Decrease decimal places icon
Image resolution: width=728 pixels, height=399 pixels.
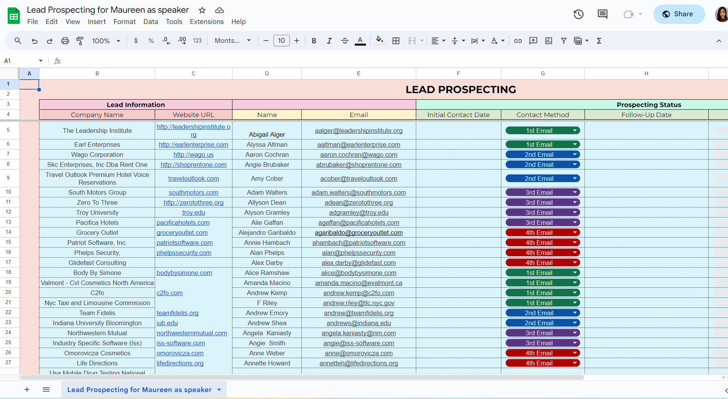(x=166, y=41)
